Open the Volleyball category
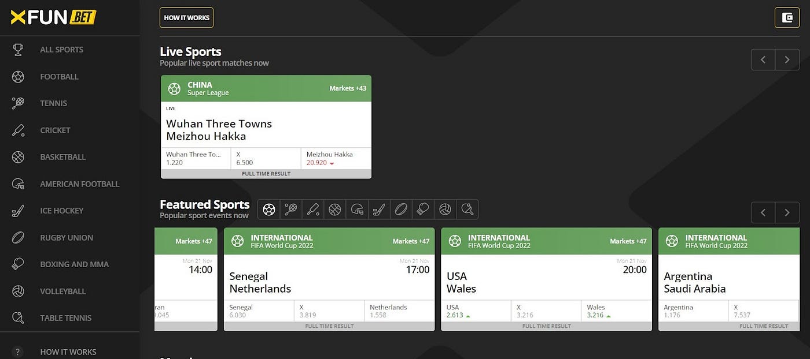Screen dimensions: 810x359 [62, 291]
